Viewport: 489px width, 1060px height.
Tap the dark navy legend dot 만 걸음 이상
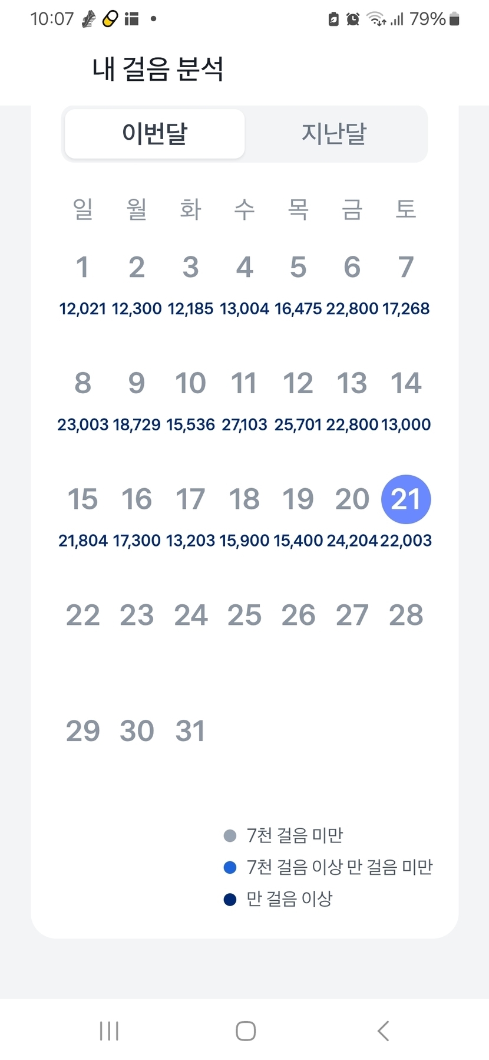(230, 899)
